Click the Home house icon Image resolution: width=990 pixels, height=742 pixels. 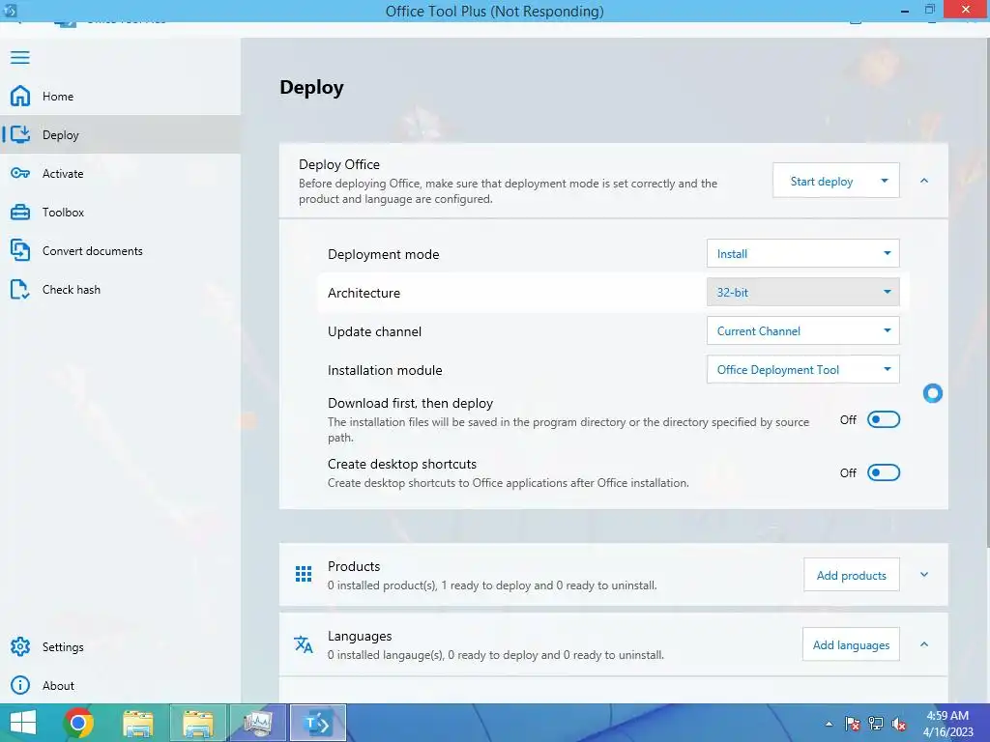20,96
